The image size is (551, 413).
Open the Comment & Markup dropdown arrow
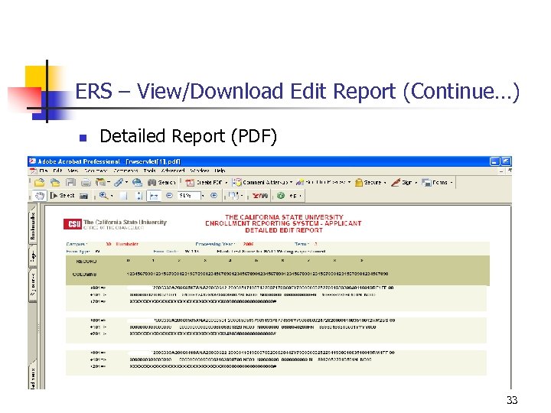pyautogui.click(x=292, y=182)
